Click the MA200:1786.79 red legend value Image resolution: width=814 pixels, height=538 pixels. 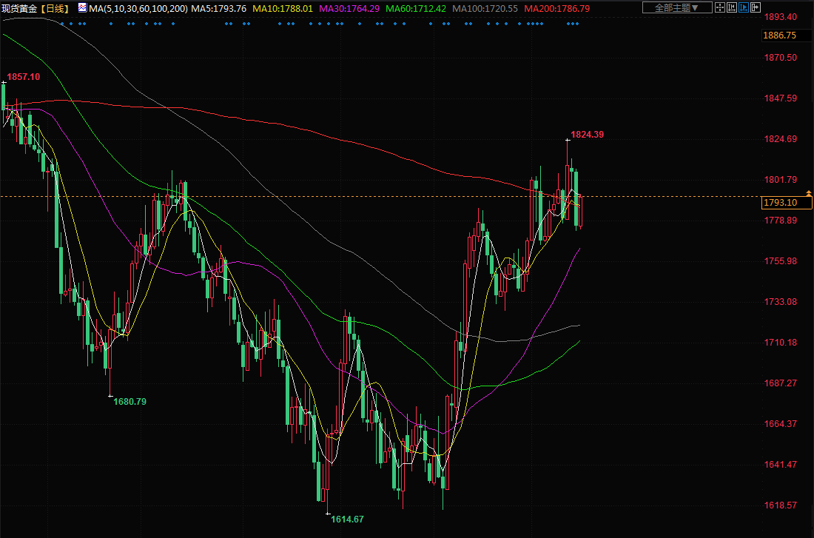556,8
